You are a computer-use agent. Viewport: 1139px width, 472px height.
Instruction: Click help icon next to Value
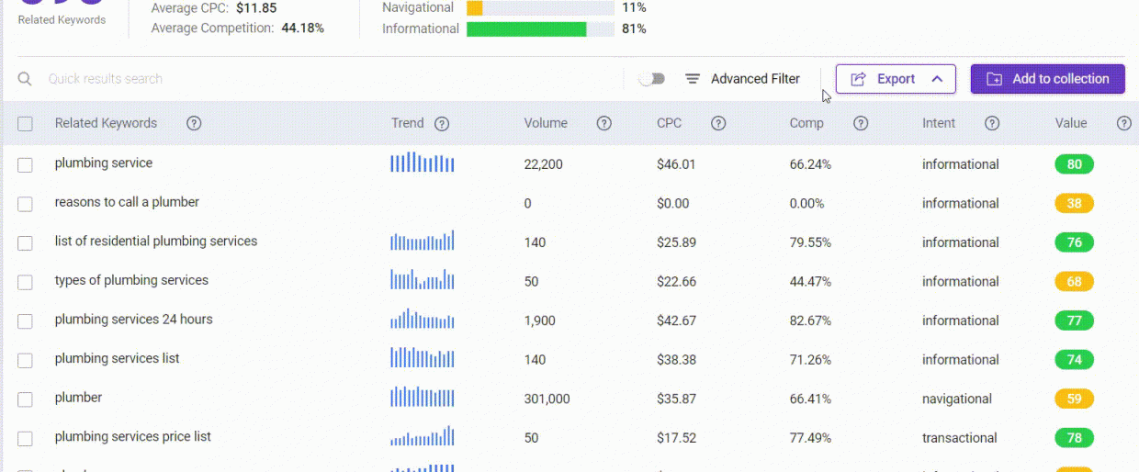[x=1124, y=123]
